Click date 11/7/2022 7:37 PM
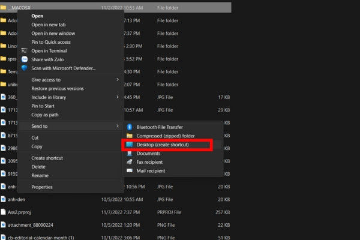The image size is (360, 240). pos(121,212)
